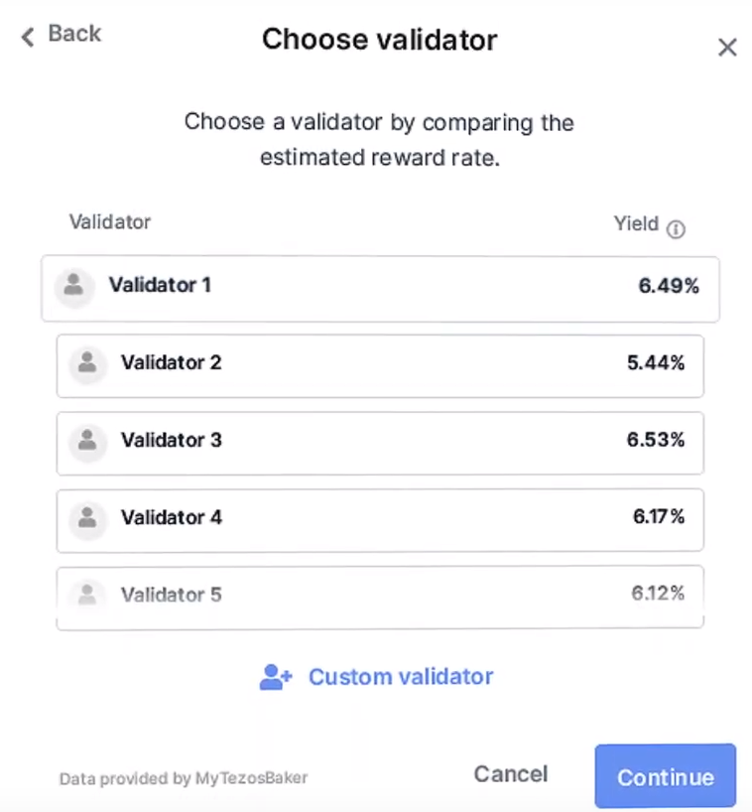
Task: Close the Choose validator dialog
Action: coord(727,48)
